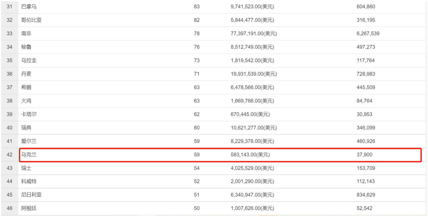Click country name 尼日利亚
428x217 pixels.
32,195
